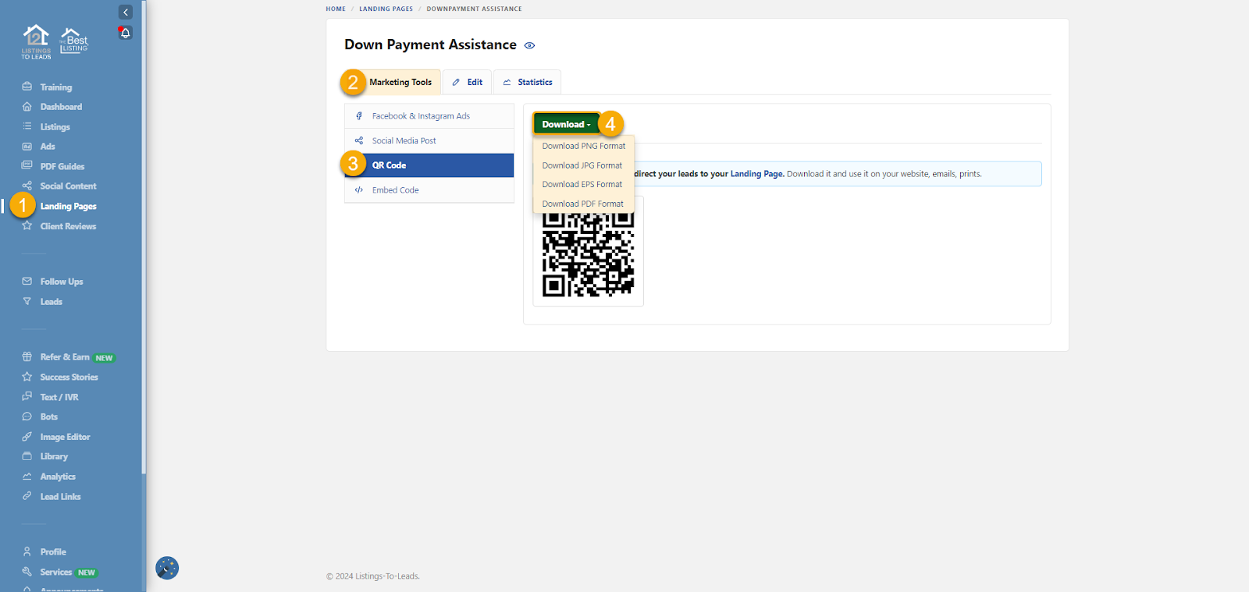Click the Dashboard home icon
The width and height of the screenshot is (1249, 592).
coord(27,106)
